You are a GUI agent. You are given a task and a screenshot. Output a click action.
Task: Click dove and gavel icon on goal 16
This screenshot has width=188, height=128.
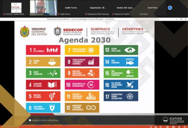130,85
